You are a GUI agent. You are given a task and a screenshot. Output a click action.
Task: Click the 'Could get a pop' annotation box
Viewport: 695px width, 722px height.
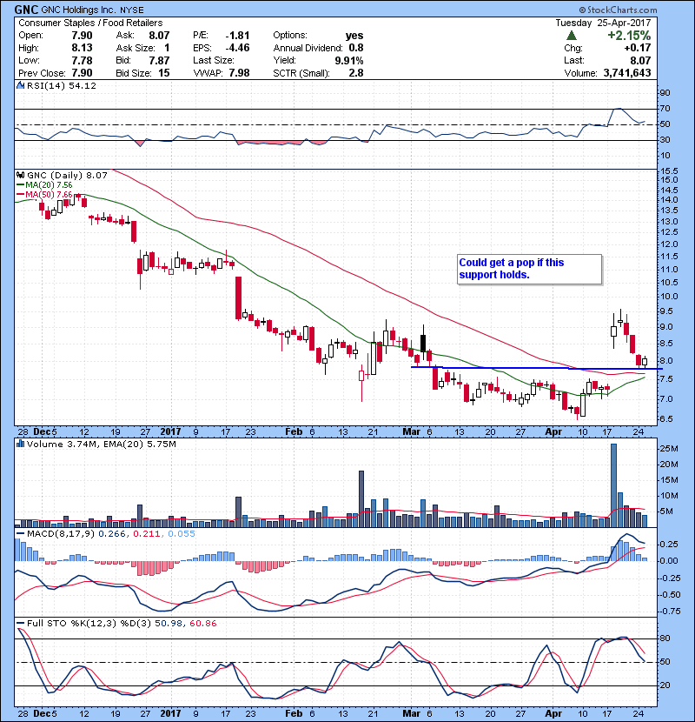(x=529, y=269)
